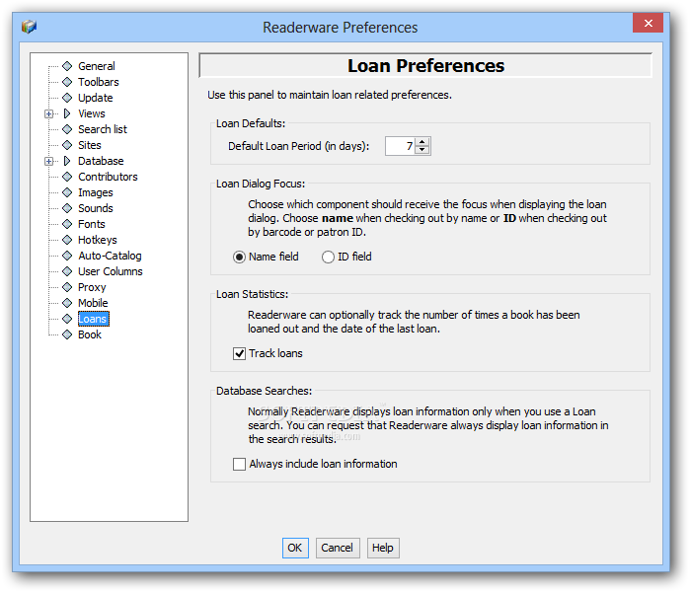Click the triangle icon beside Views

click(67, 113)
